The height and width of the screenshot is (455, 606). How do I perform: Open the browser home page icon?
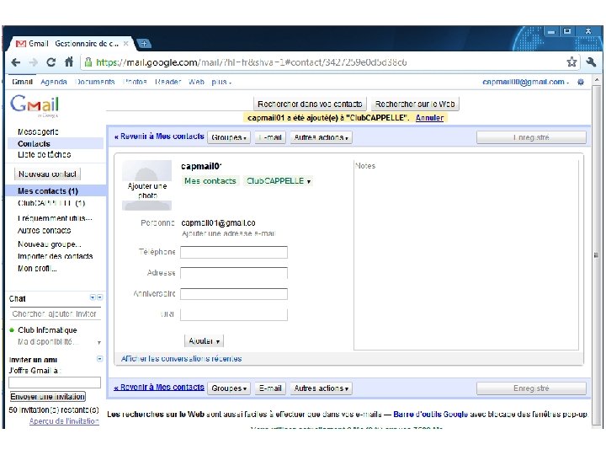(x=69, y=62)
